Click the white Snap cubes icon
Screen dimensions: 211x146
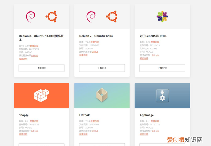[x=42, y=95]
